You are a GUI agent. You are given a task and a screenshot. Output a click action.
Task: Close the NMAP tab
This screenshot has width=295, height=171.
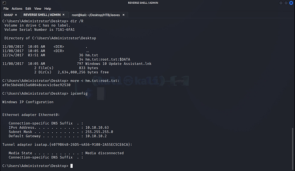(x=16, y=15)
